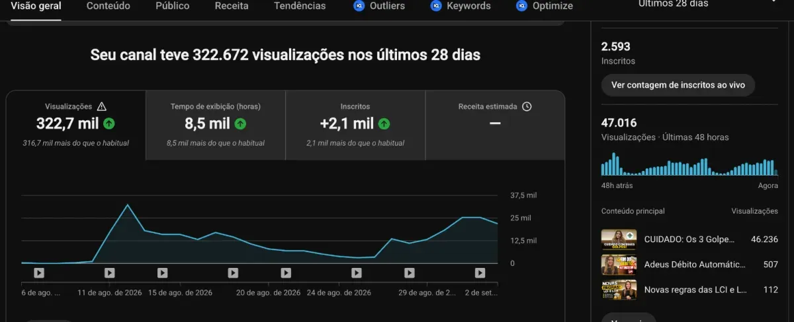
Task: Click the vidIQ icon beside Optimize
Action: [521, 6]
